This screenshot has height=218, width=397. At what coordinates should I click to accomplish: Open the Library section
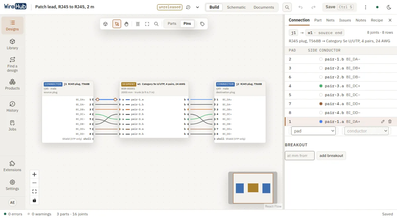12,44
